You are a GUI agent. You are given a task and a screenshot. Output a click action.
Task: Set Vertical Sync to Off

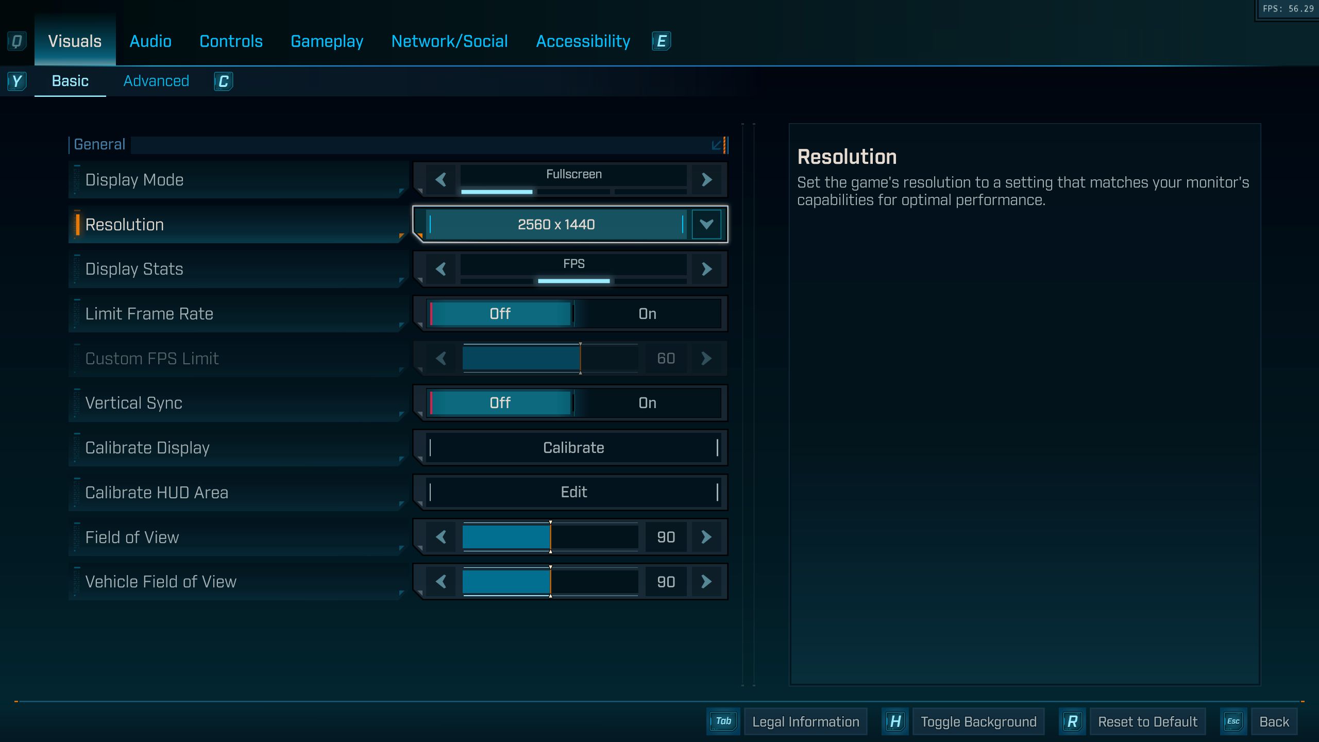click(x=500, y=403)
